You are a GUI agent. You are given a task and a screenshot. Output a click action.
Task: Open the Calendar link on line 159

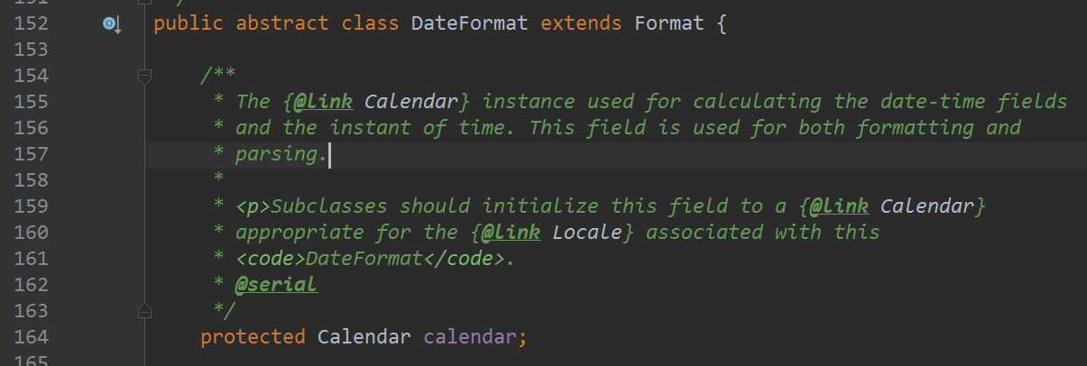[x=927, y=206]
